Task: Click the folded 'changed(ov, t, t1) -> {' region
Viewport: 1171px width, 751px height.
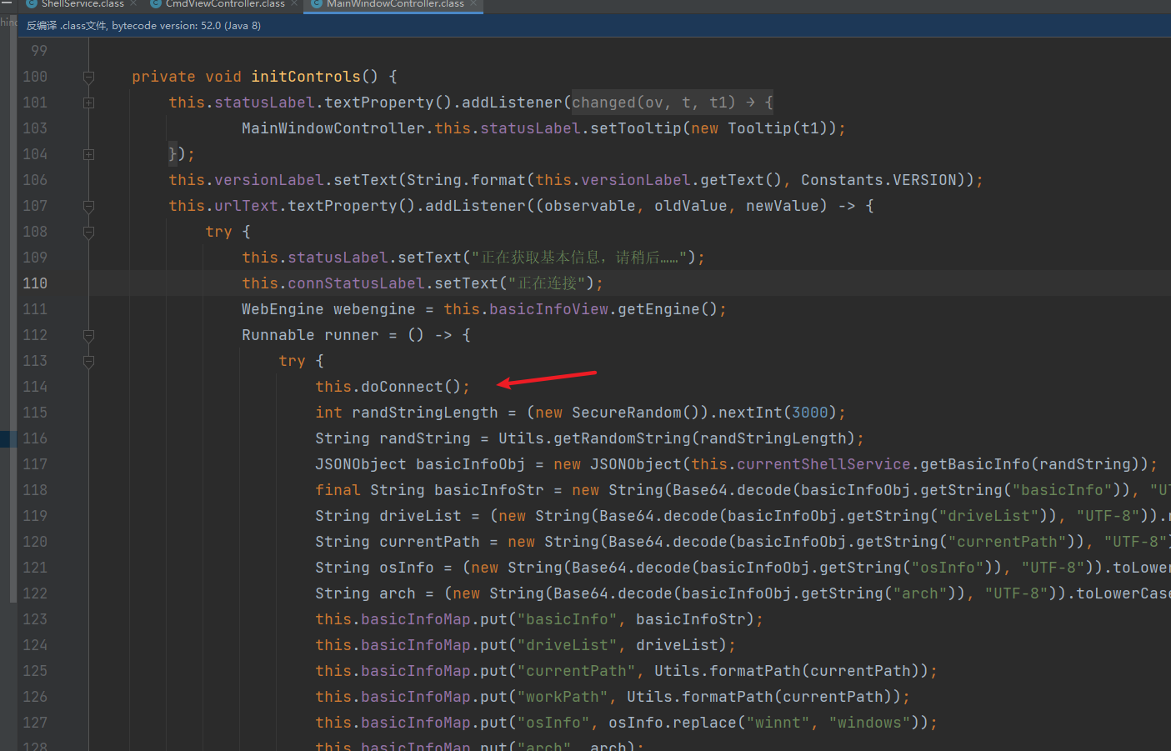Action: [x=673, y=103]
